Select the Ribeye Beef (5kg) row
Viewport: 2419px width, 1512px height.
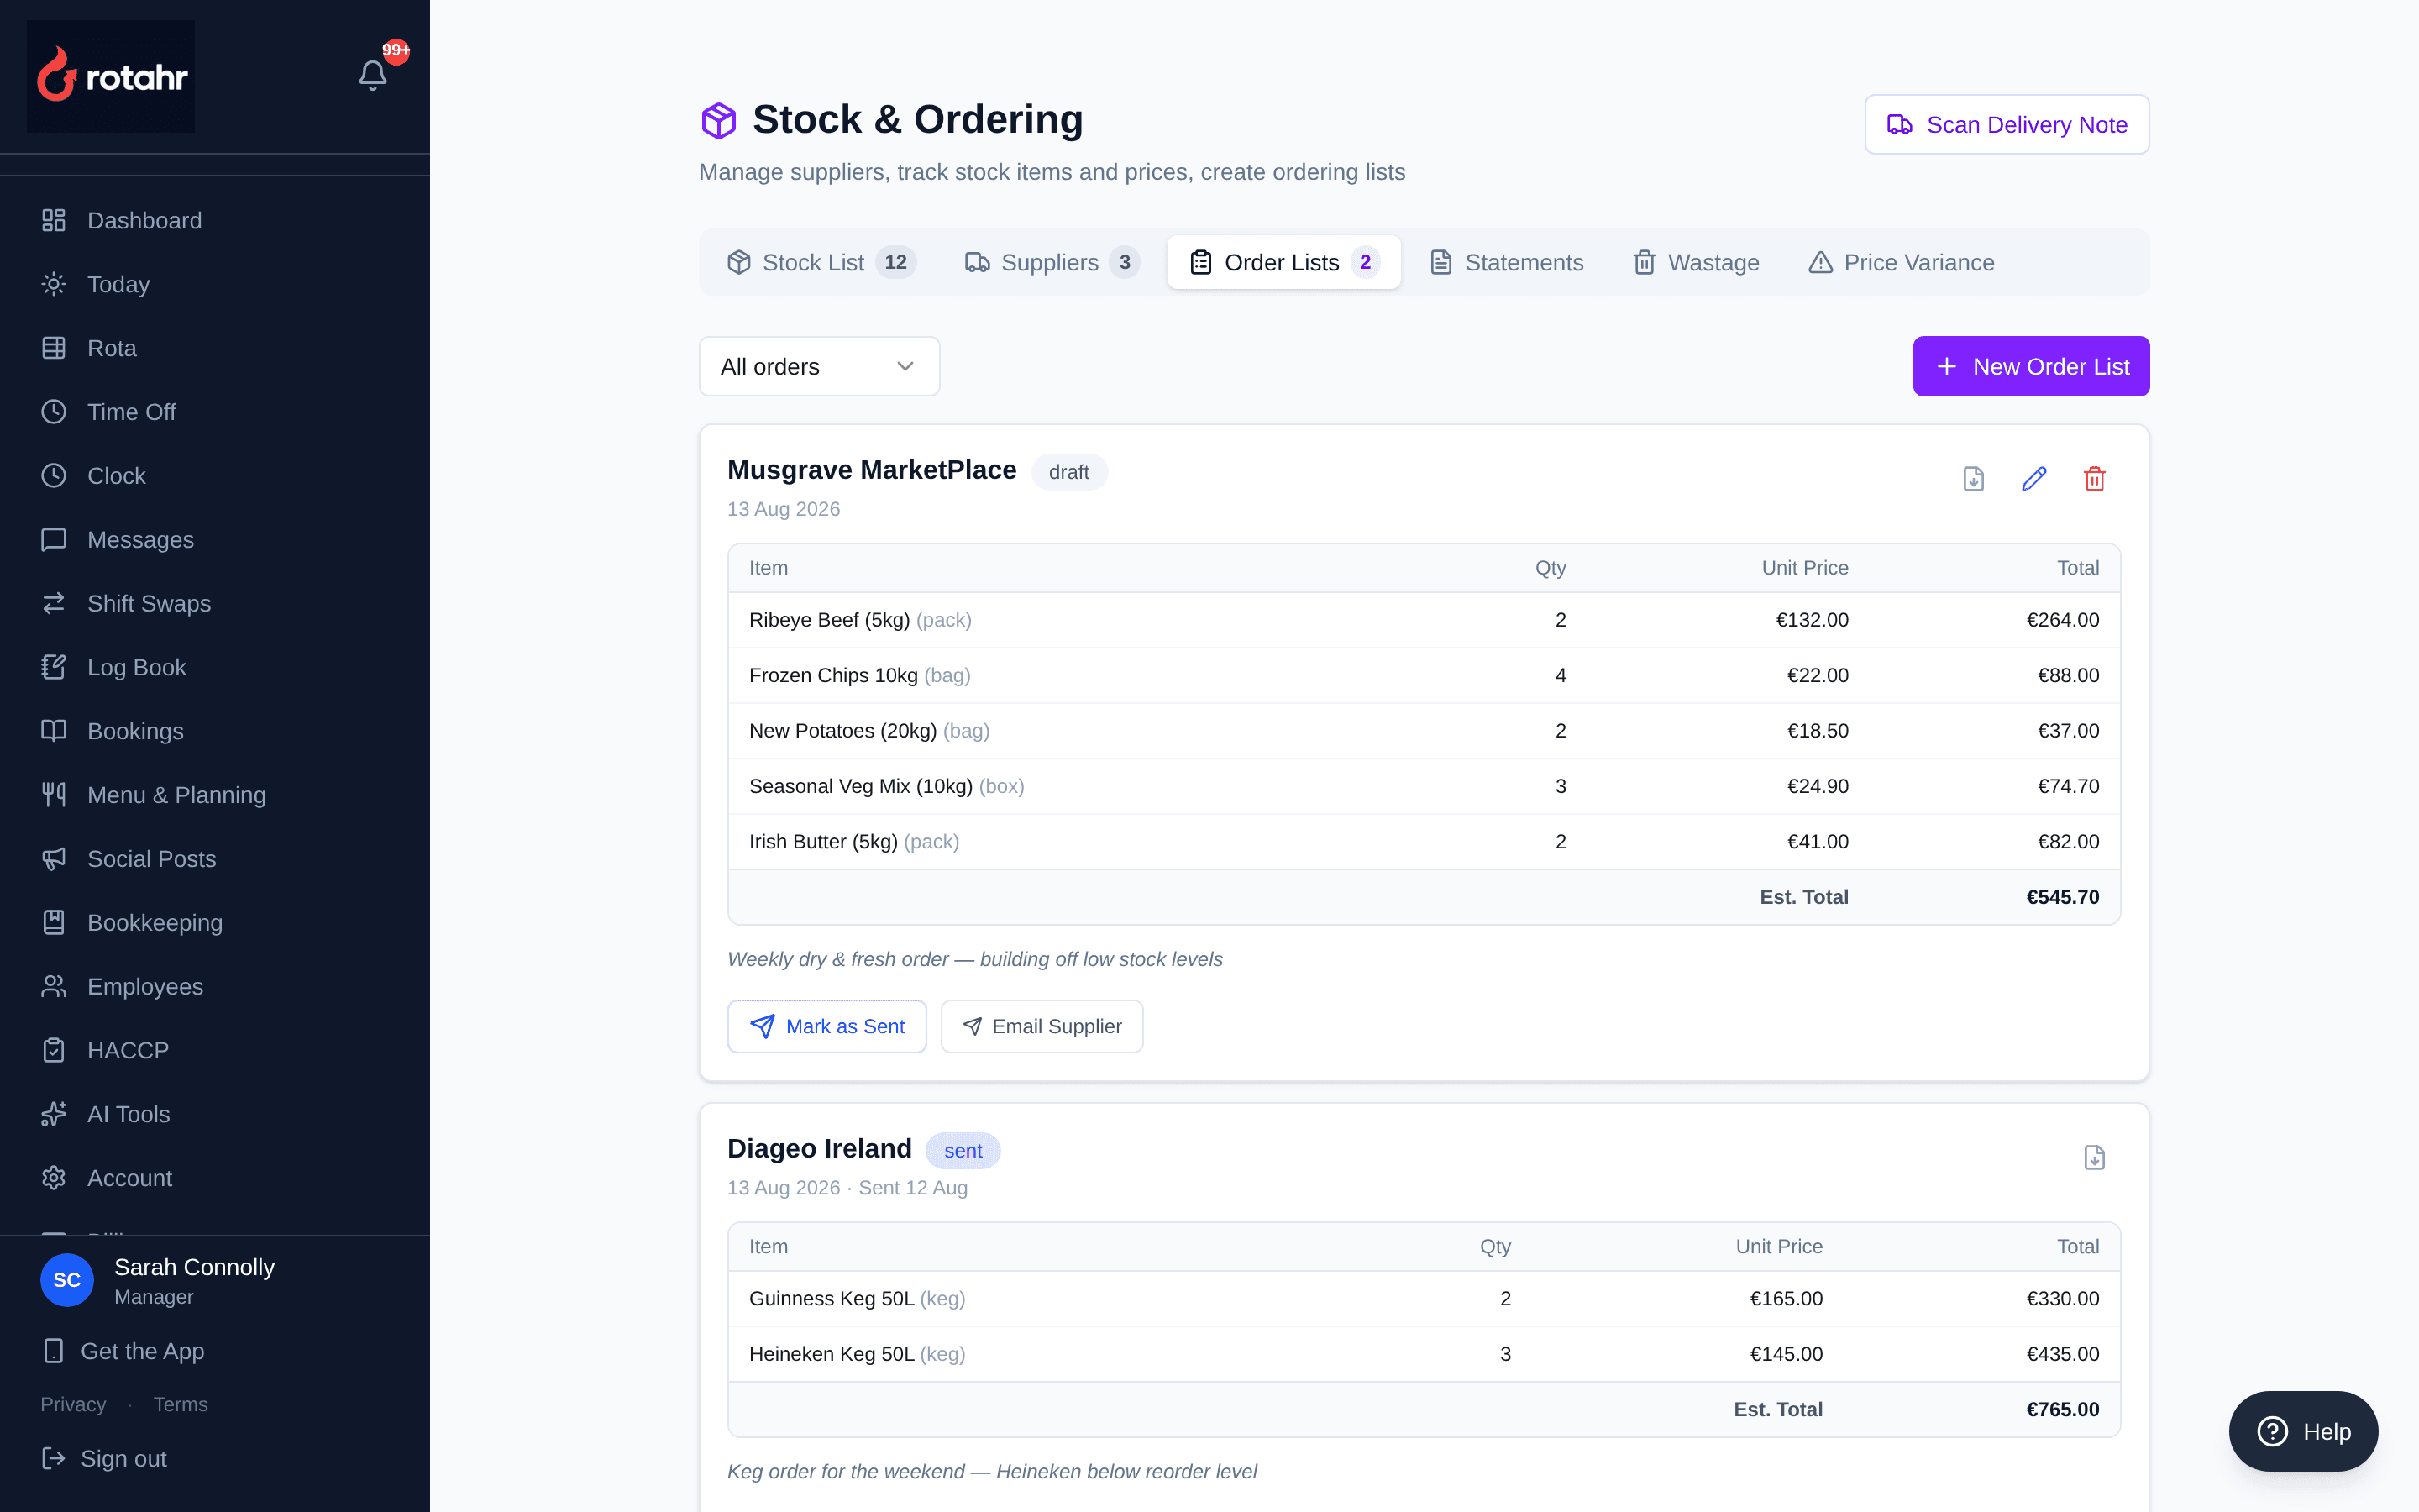point(1424,620)
